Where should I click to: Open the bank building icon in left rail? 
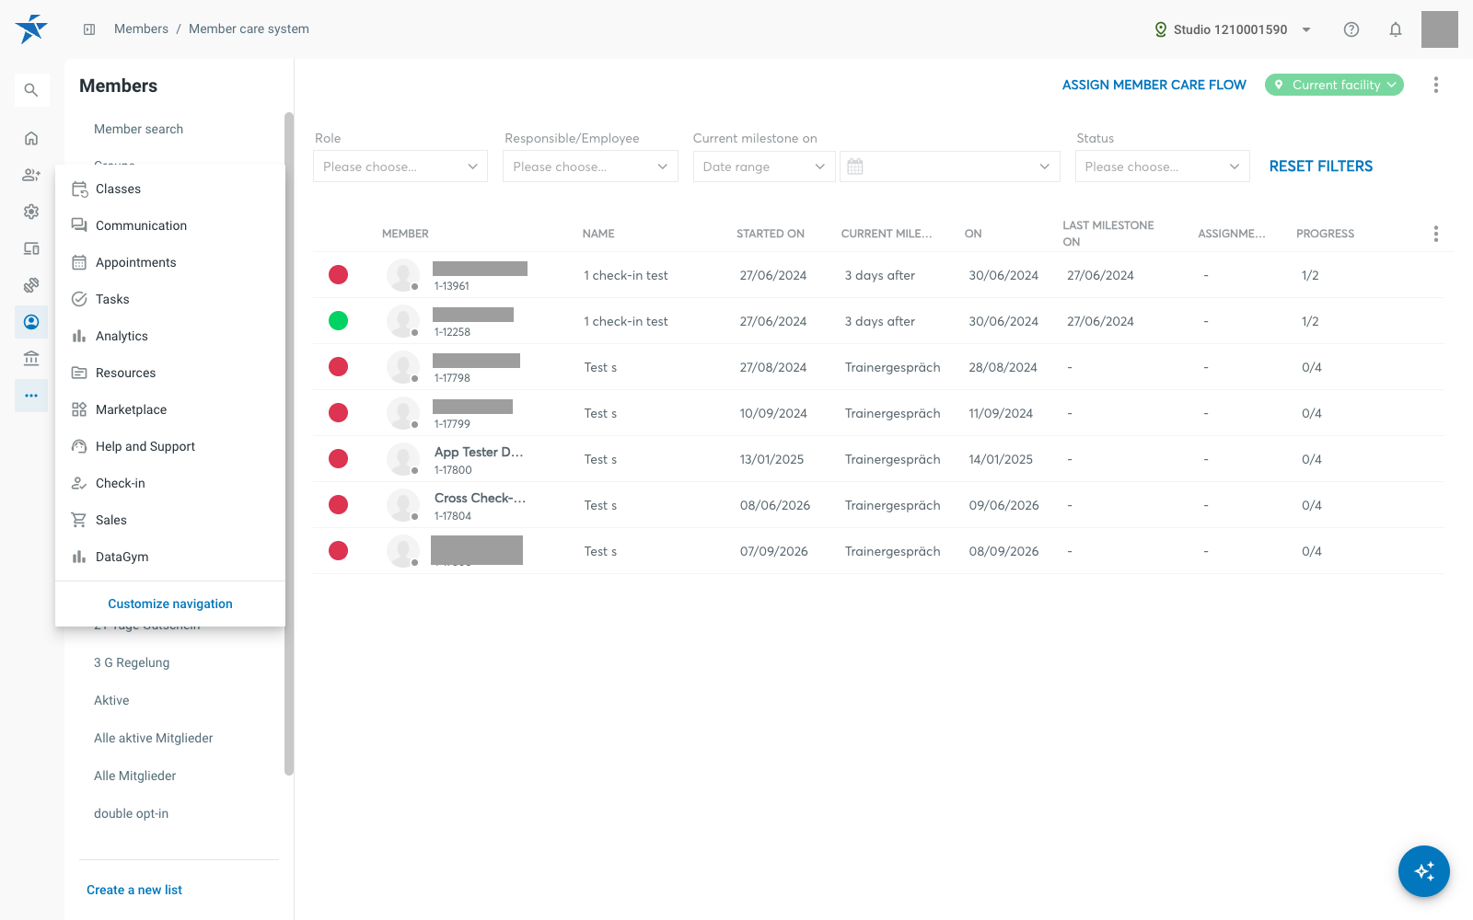pos(31,359)
